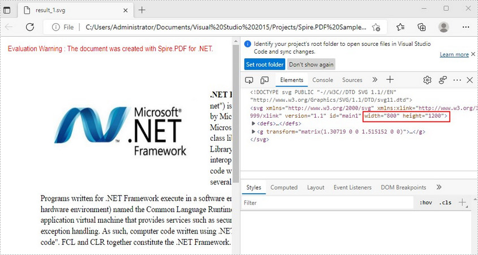
Task: Close the result_1.svg tab
Action: click(x=126, y=10)
